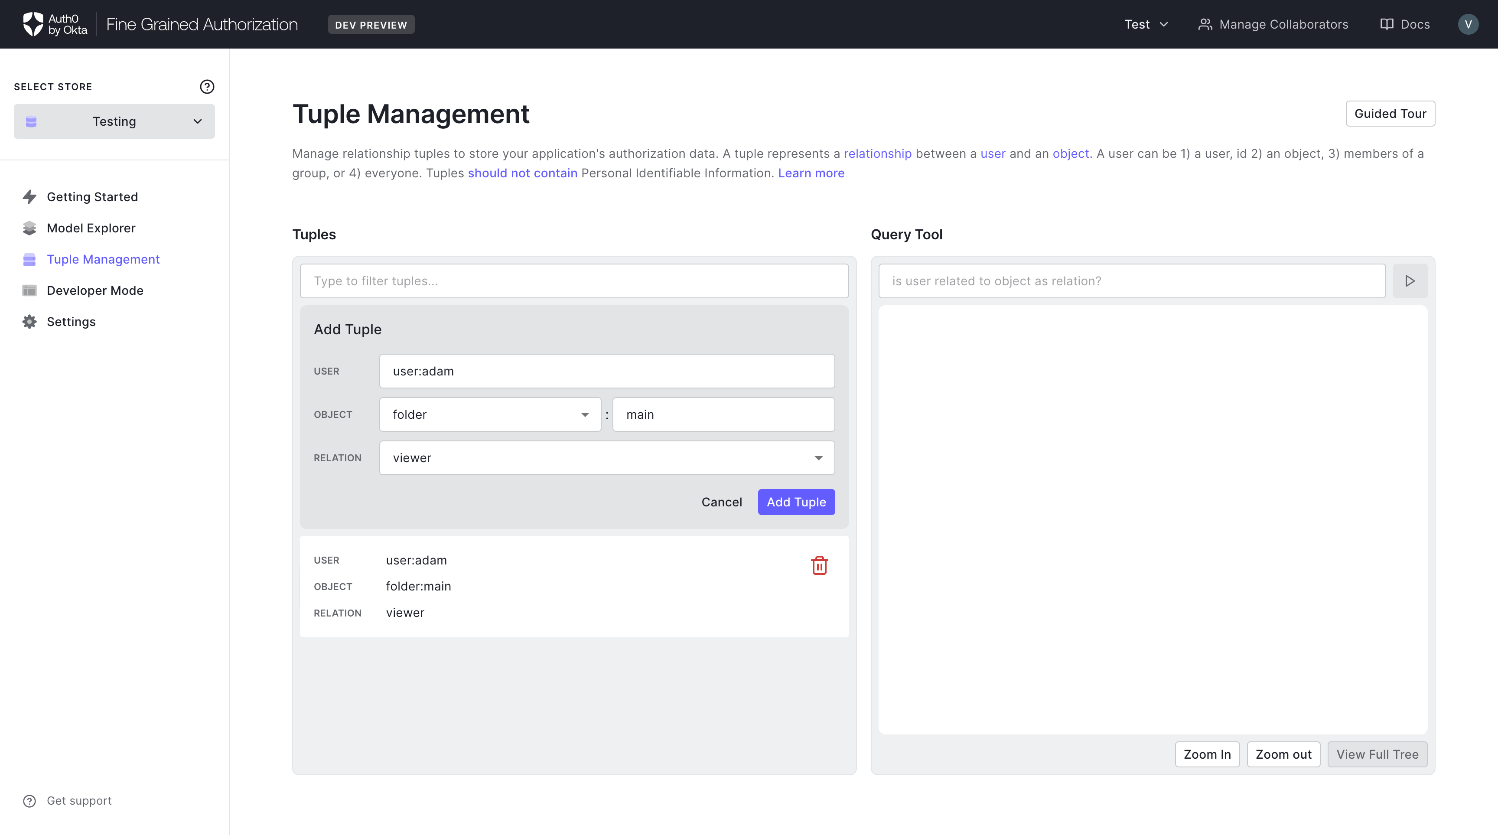This screenshot has height=835, width=1498.
Task: Click the Developer Mode window icon
Action: pos(29,291)
